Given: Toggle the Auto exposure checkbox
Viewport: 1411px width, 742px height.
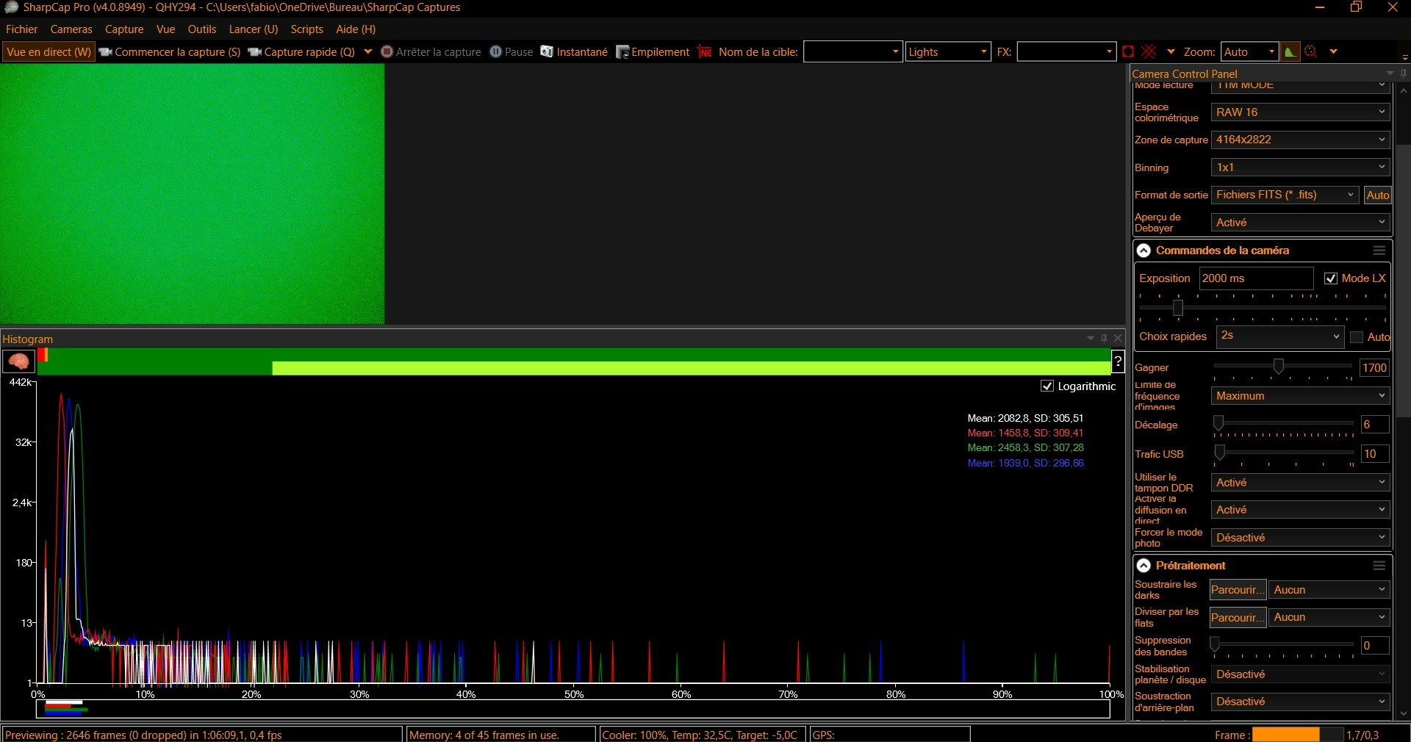Looking at the screenshot, I should pos(1357,337).
